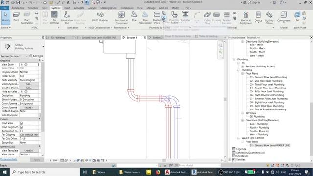Click the Edit Type button
Image resolution: width=313 pixels, height=176 pixels.
pyautogui.click(x=36, y=56)
